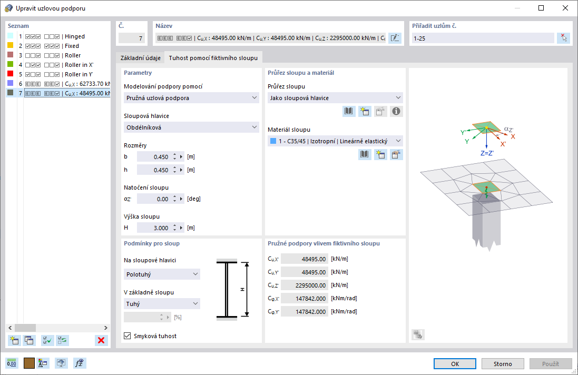The image size is (578, 375).
Task: Click the Cu,Z' value 2295000.00
Action: tap(305, 285)
